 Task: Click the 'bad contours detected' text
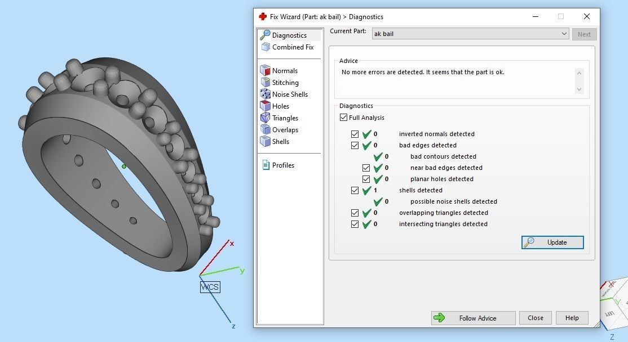(443, 156)
